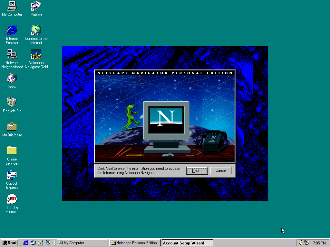This screenshot has height=247, width=330.
Task: Click the Netscape Navigator Personal Edition heading
Action: [x=165, y=73]
